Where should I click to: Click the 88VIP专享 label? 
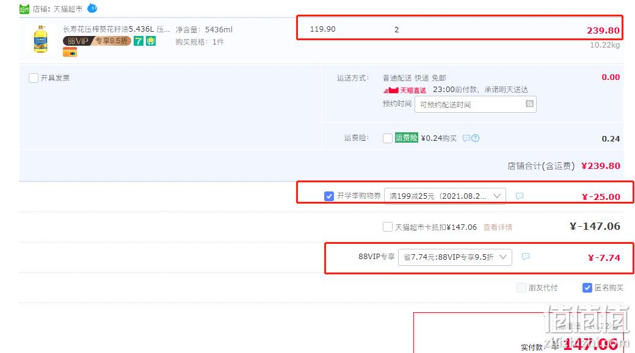click(376, 256)
